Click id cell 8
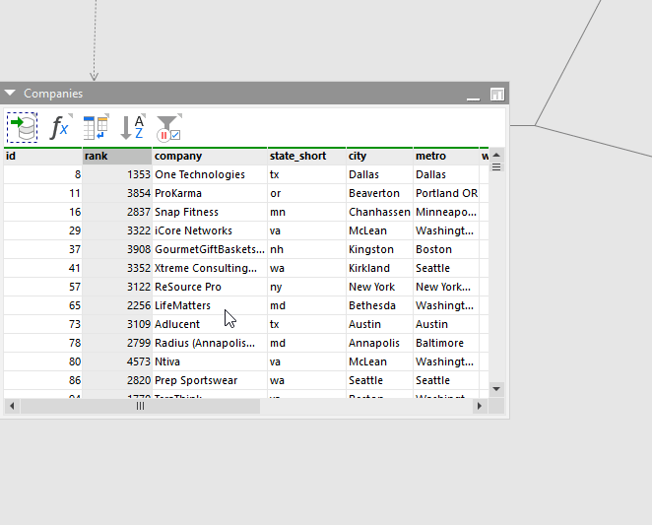The height and width of the screenshot is (525, 652). [42, 174]
